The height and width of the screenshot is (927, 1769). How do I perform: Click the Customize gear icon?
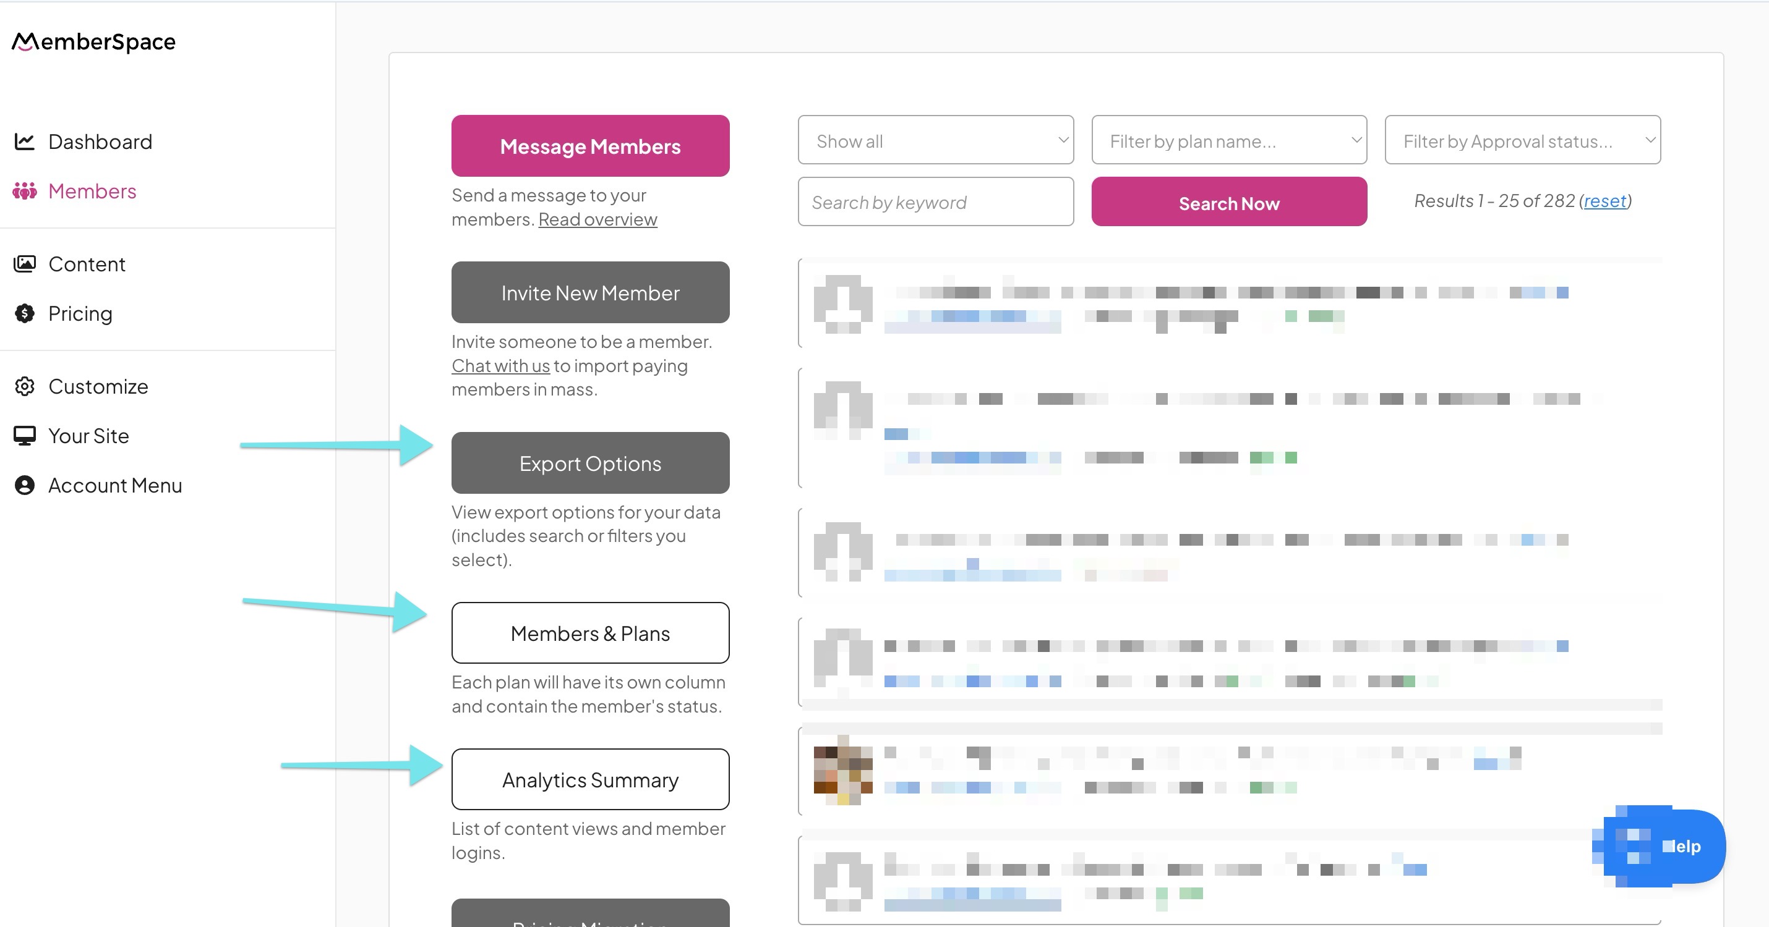pos(25,386)
